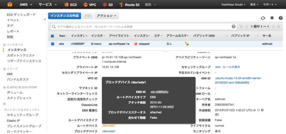Sort by キー名 column header
286x134 pixels.
(267, 36)
